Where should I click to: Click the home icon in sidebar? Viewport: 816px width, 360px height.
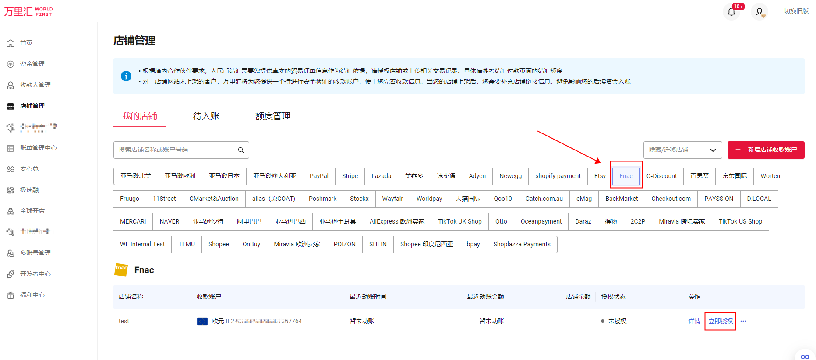click(11, 43)
